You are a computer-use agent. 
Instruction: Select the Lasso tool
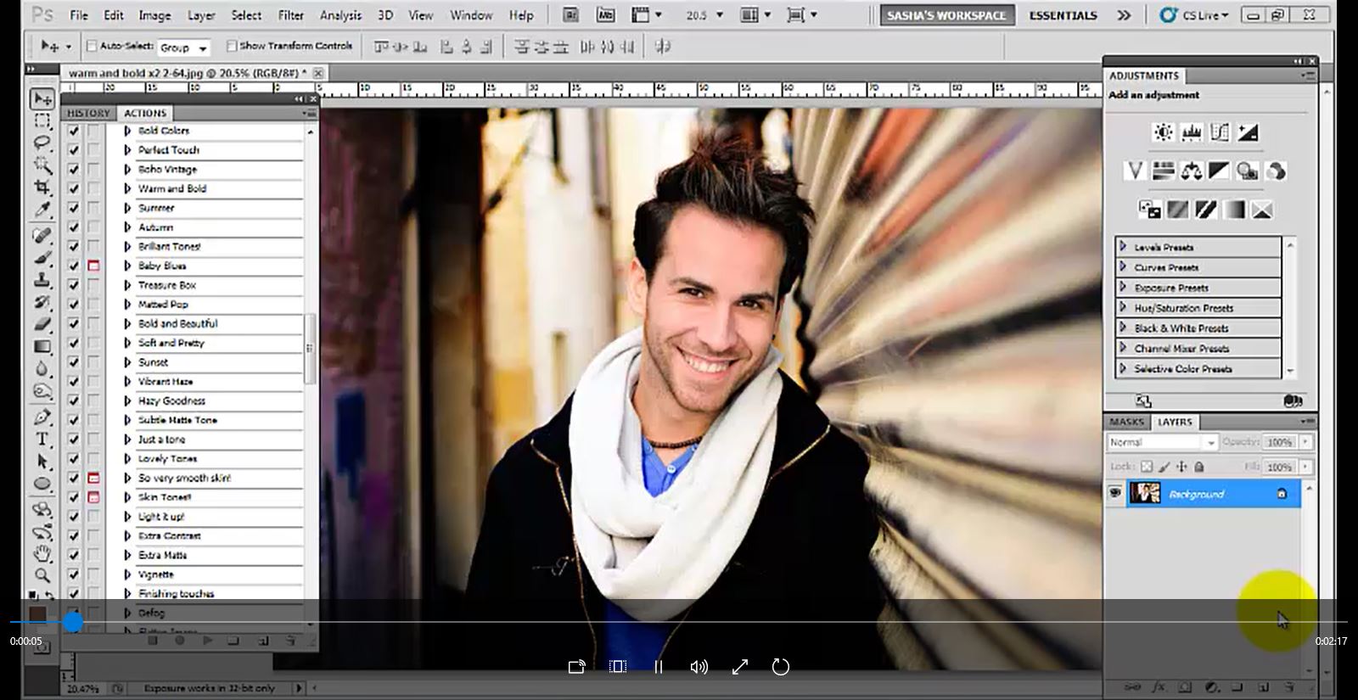click(x=42, y=143)
